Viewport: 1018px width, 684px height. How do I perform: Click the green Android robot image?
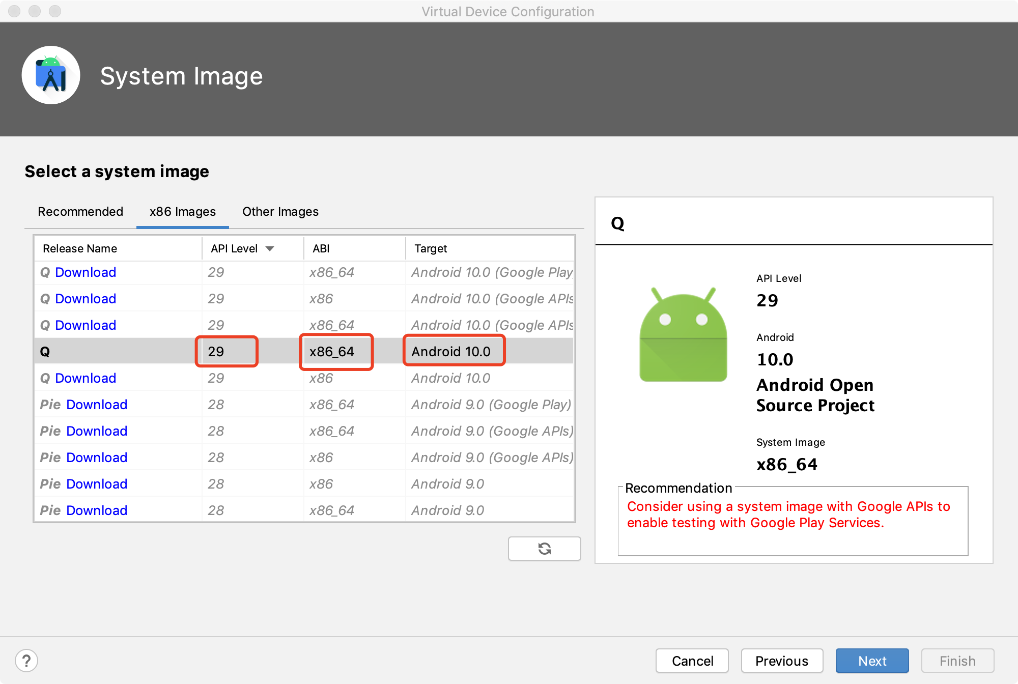point(683,334)
